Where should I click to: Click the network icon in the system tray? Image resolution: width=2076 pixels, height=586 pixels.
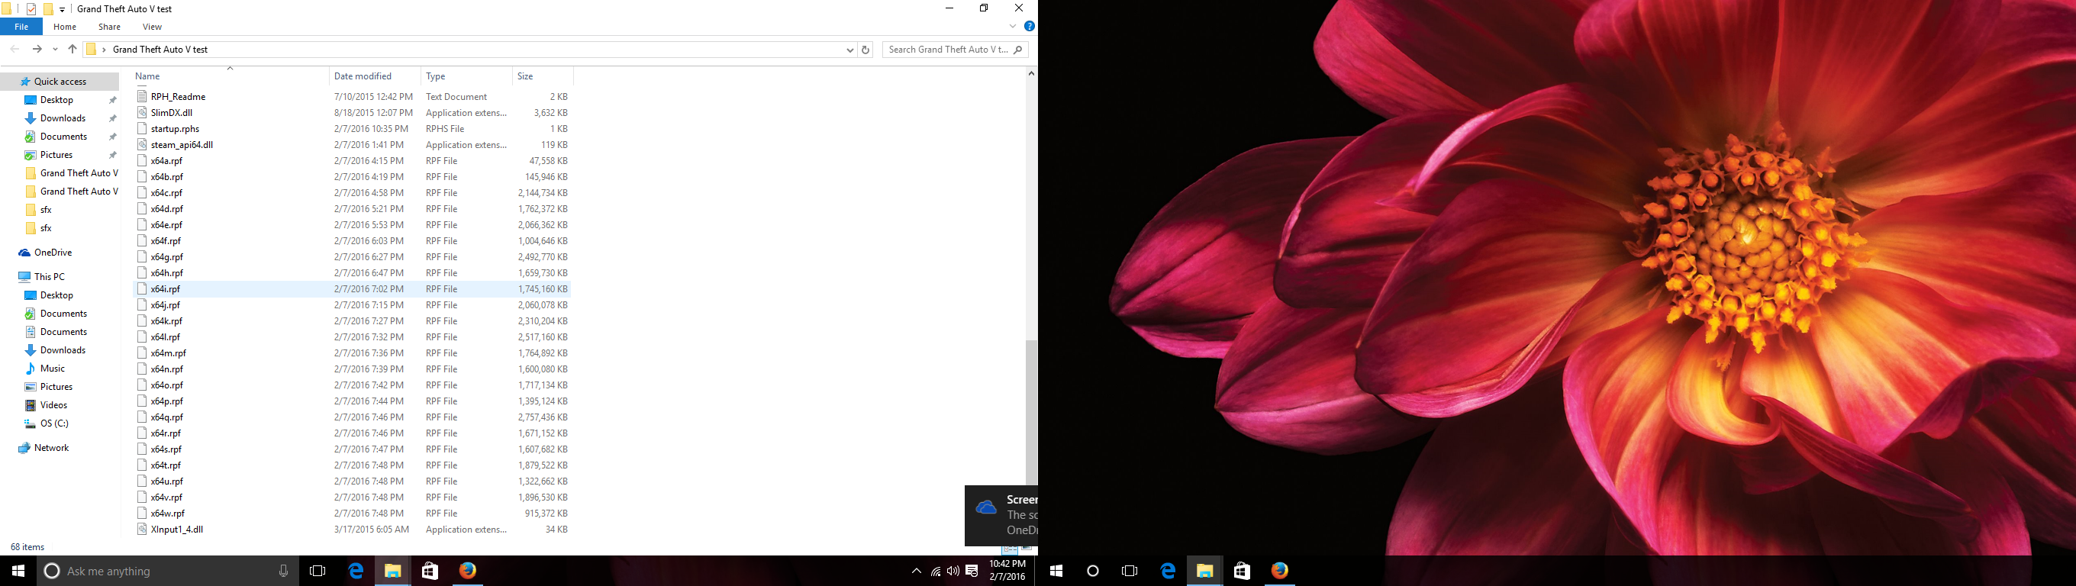click(936, 572)
